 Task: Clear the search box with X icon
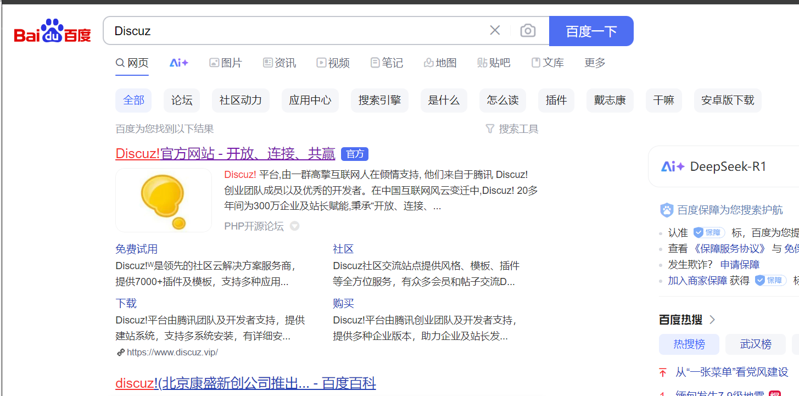pos(495,30)
